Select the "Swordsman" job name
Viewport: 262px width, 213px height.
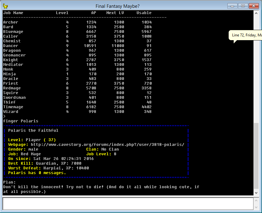click(14, 98)
